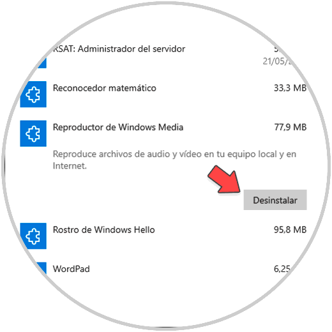The image size is (332, 332).
Task: Click the Reconocedor matemático puzzle icon
Action: coord(33,94)
